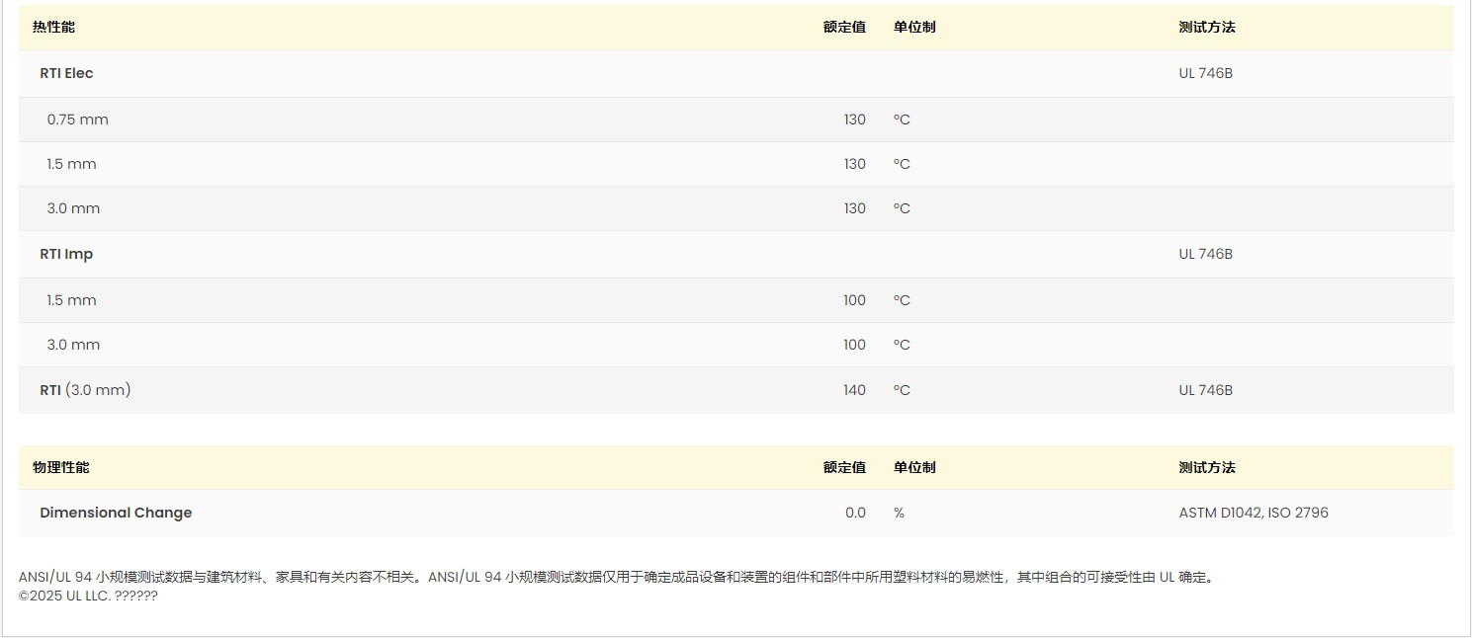Click the 100 value in RTI Imp 3.0 mm row
1472x638 pixels.
[x=854, y=345]
